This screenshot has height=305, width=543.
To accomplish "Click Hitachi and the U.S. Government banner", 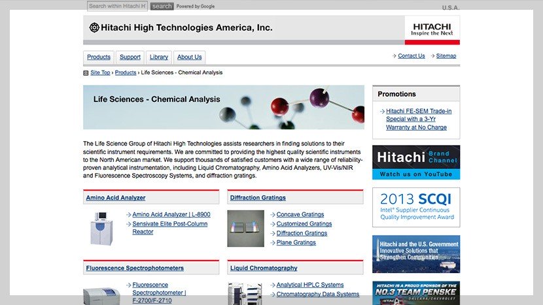I will [x=416, y=254].
